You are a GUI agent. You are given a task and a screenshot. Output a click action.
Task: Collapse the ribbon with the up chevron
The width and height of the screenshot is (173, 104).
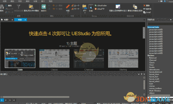(x=159, y=1)
